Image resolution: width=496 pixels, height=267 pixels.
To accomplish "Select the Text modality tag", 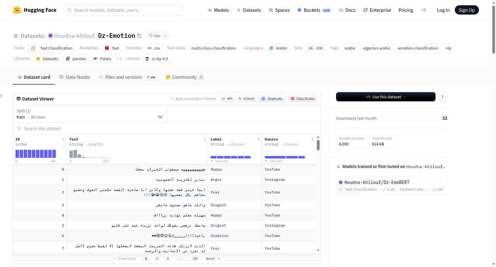I will point(112,48).
